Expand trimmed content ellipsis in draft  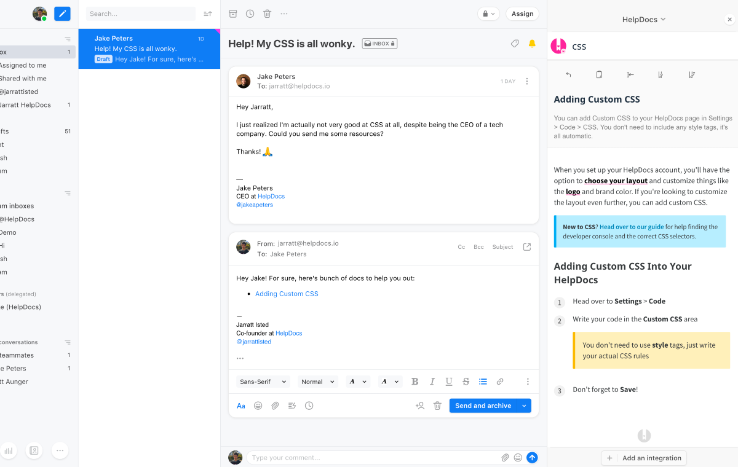click(240, 358)
